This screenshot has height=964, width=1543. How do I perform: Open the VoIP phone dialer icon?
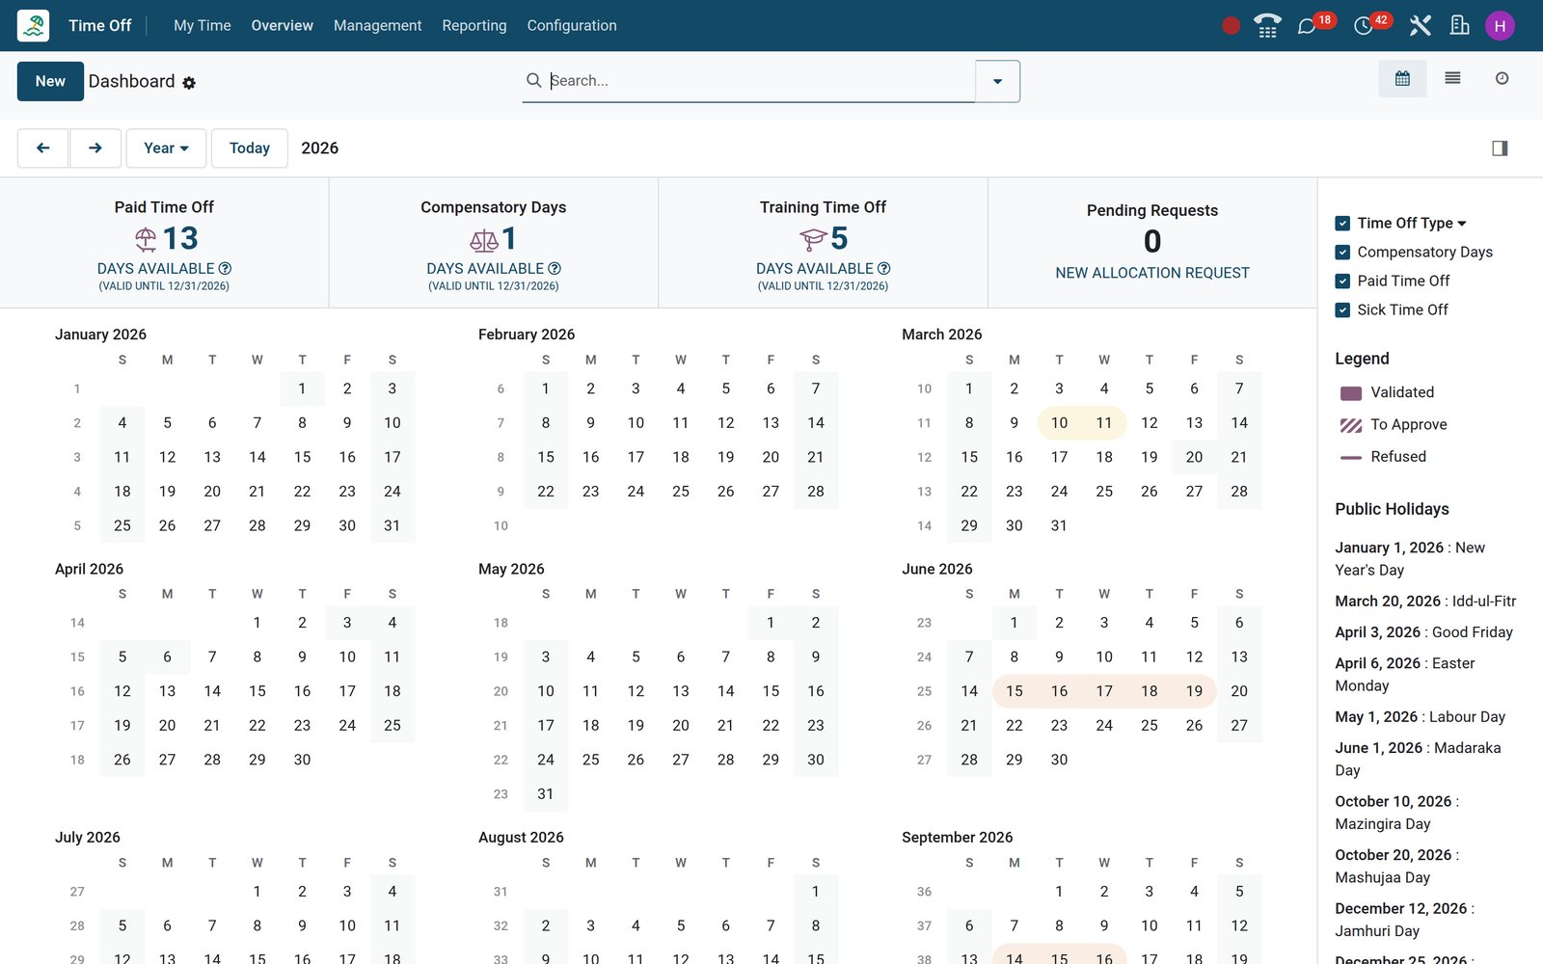1267,26
